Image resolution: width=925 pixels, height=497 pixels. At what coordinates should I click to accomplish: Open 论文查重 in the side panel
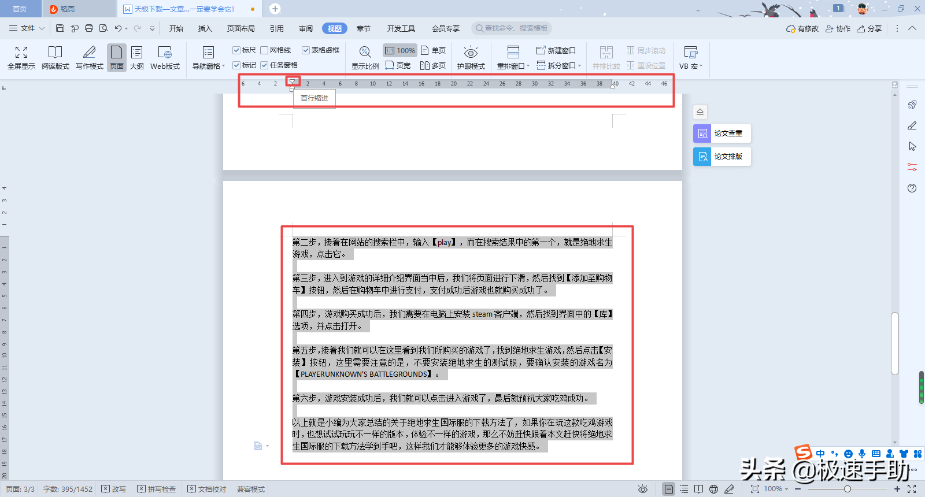pyautogui.click(x=721, y=133)
